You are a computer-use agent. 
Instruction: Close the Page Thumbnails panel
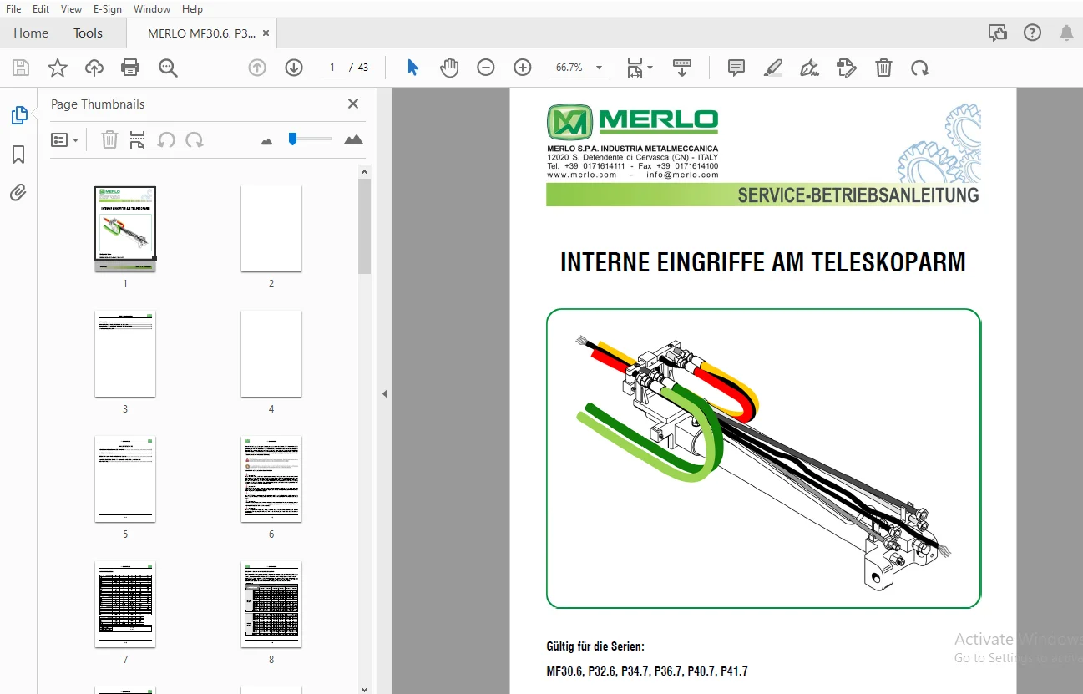click(x=353, y=104)
